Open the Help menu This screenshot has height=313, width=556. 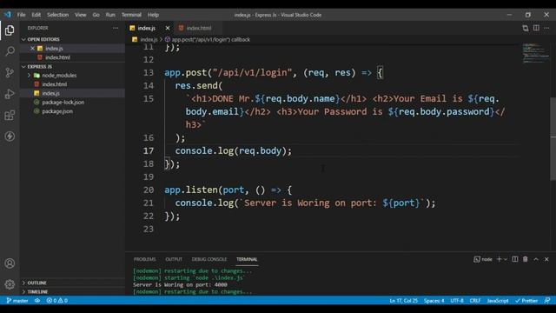click(153, 15)
